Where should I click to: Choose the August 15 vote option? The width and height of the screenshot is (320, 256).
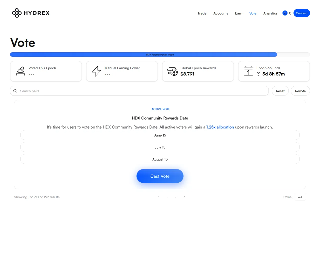click(x=160, y=159)
